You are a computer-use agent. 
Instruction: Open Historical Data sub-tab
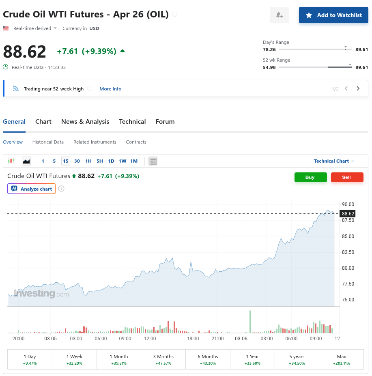pos(48,142)
